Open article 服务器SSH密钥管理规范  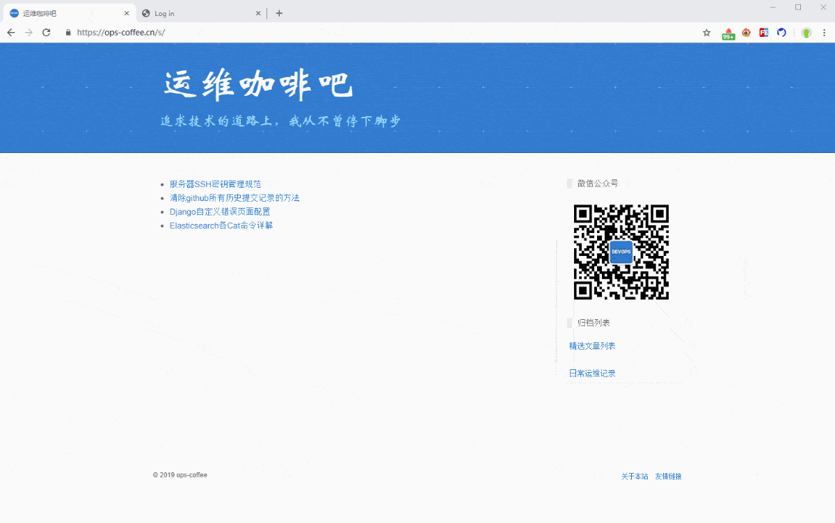click(215, 184)
